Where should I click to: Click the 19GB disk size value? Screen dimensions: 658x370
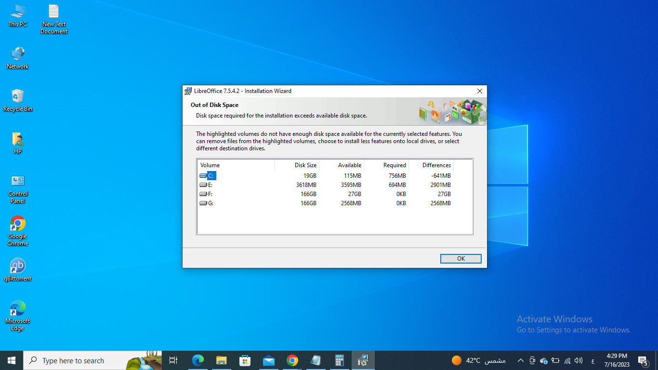[310, 176]
